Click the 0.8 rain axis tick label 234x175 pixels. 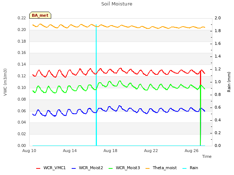pos(218,95)
